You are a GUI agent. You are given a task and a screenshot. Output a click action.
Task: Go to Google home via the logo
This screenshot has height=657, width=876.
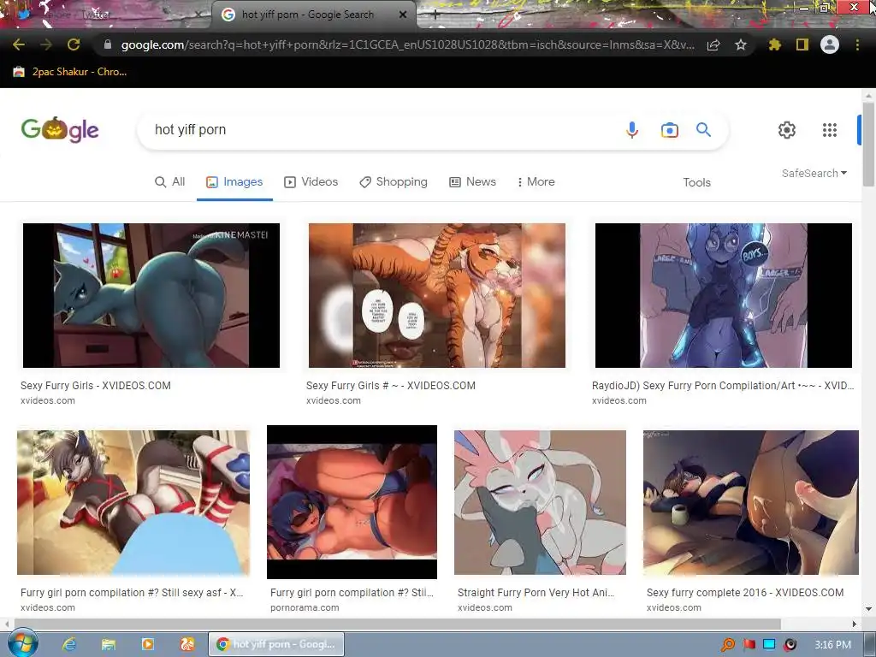click(60, 130)
